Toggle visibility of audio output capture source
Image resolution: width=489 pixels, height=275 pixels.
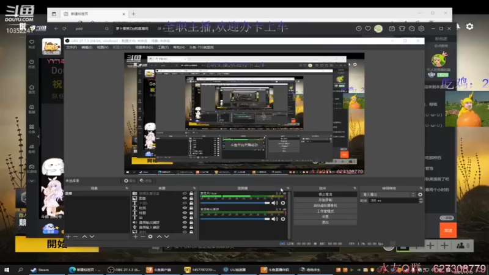point(185,222)
